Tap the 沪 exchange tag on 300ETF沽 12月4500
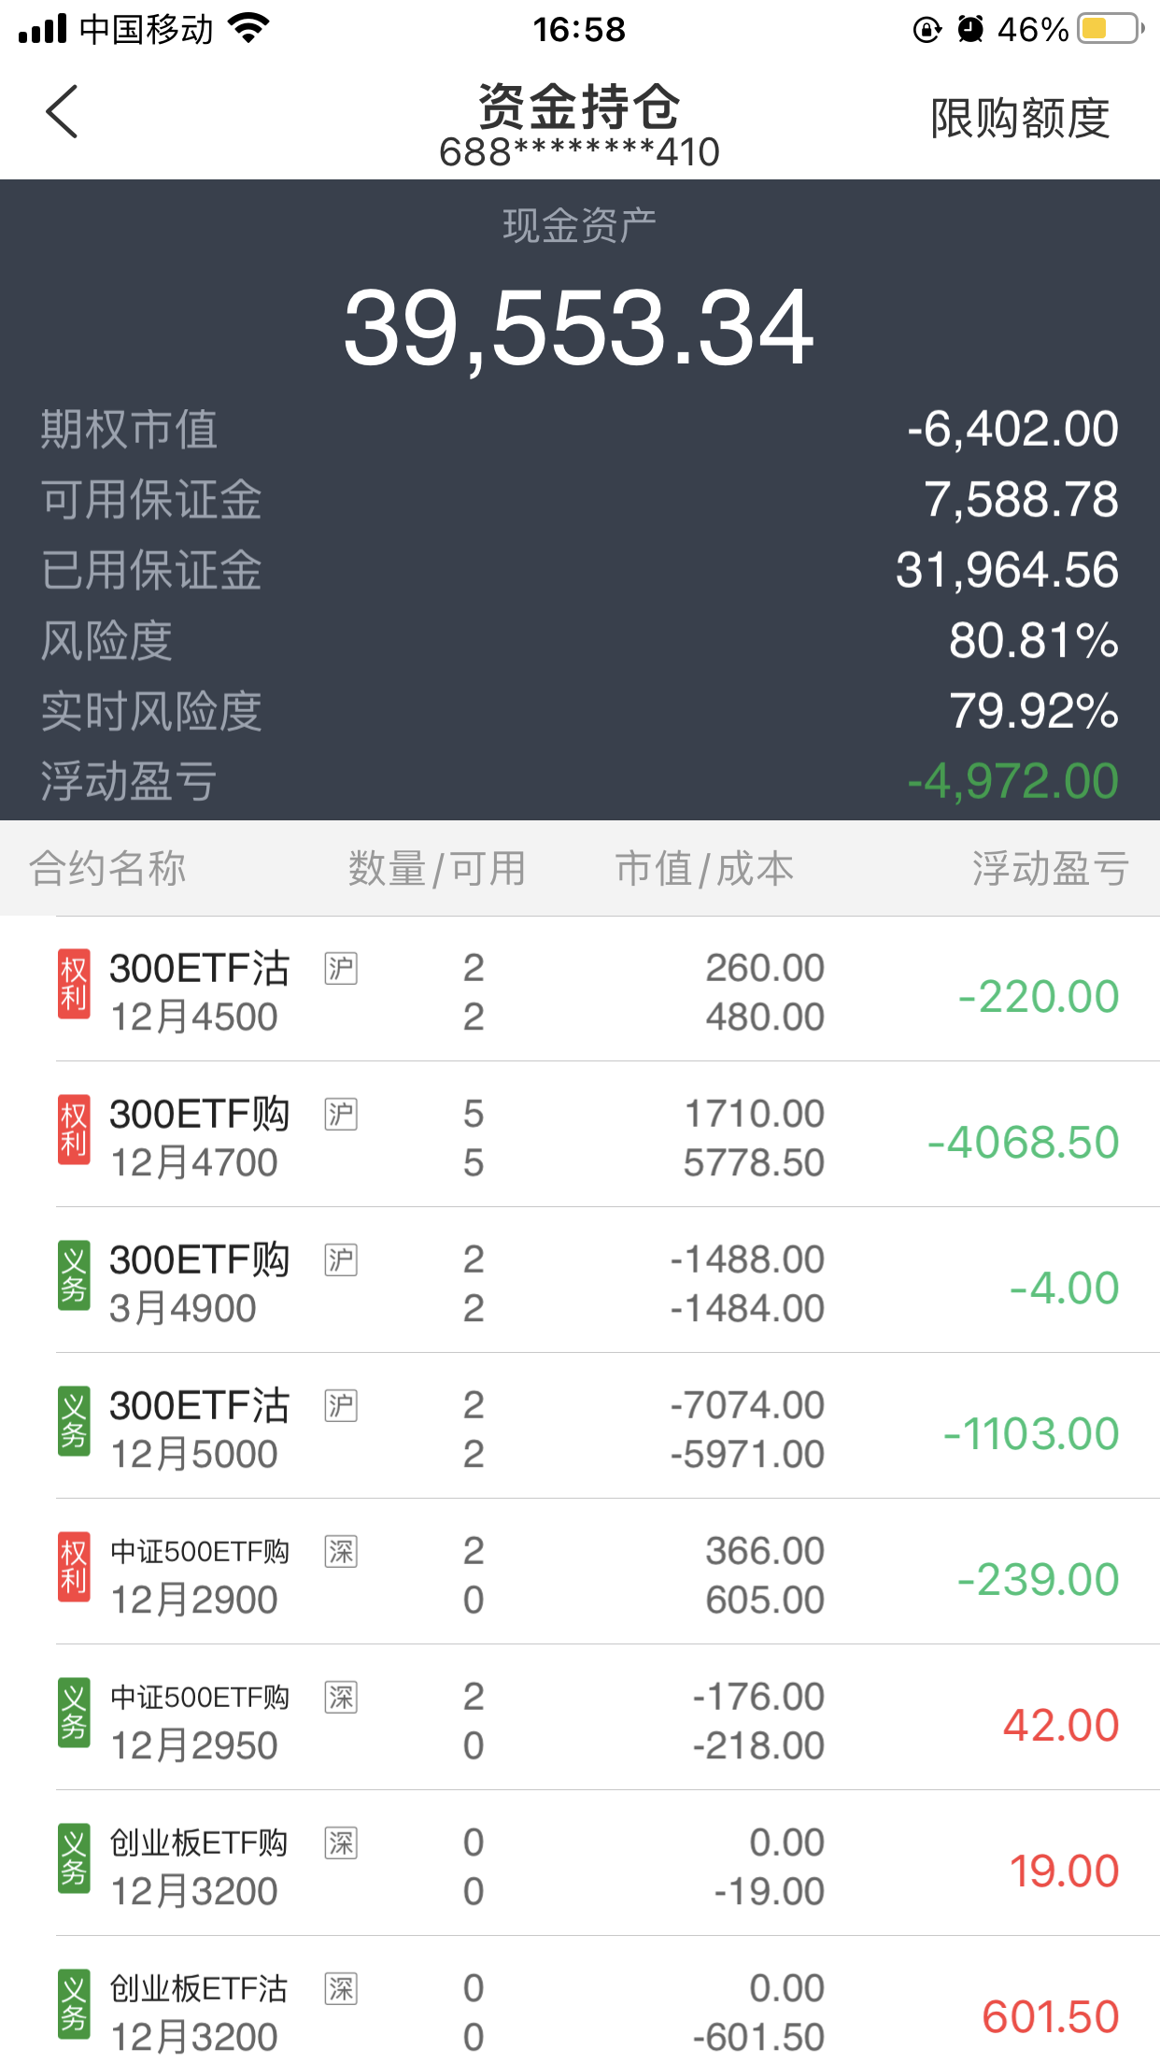Viewport: 1160px width, 2063px height. (341, 968)
